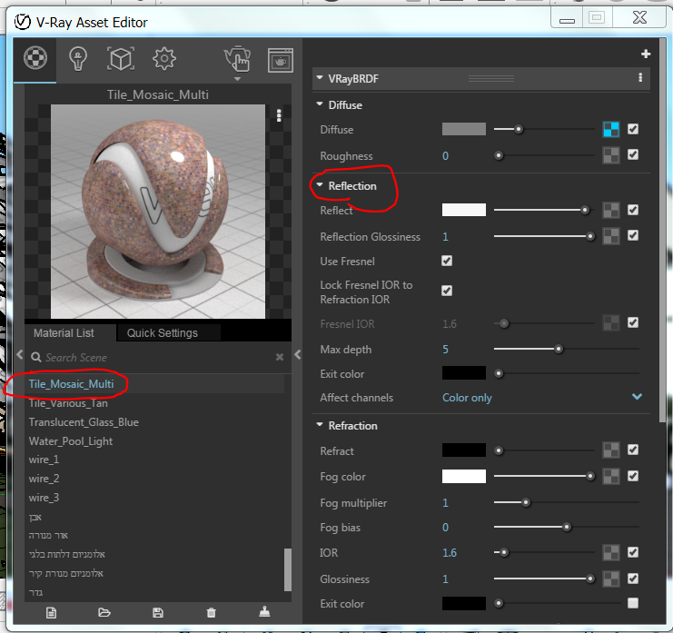This screenshot has height=633, width=673.
Task: Click the Fog color texture map slot
Action: 611,477
